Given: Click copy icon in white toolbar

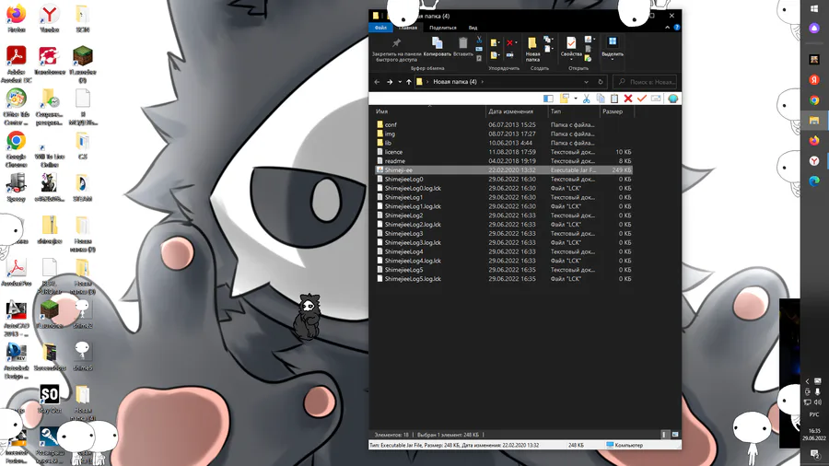Looking at the screenshot, I should (601, 99).
